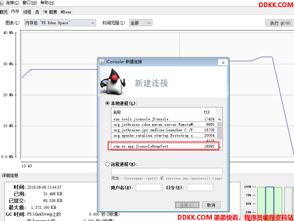Switch to the 内存 tab
Screen dimensions: 294x221
(x=15, y=12)
